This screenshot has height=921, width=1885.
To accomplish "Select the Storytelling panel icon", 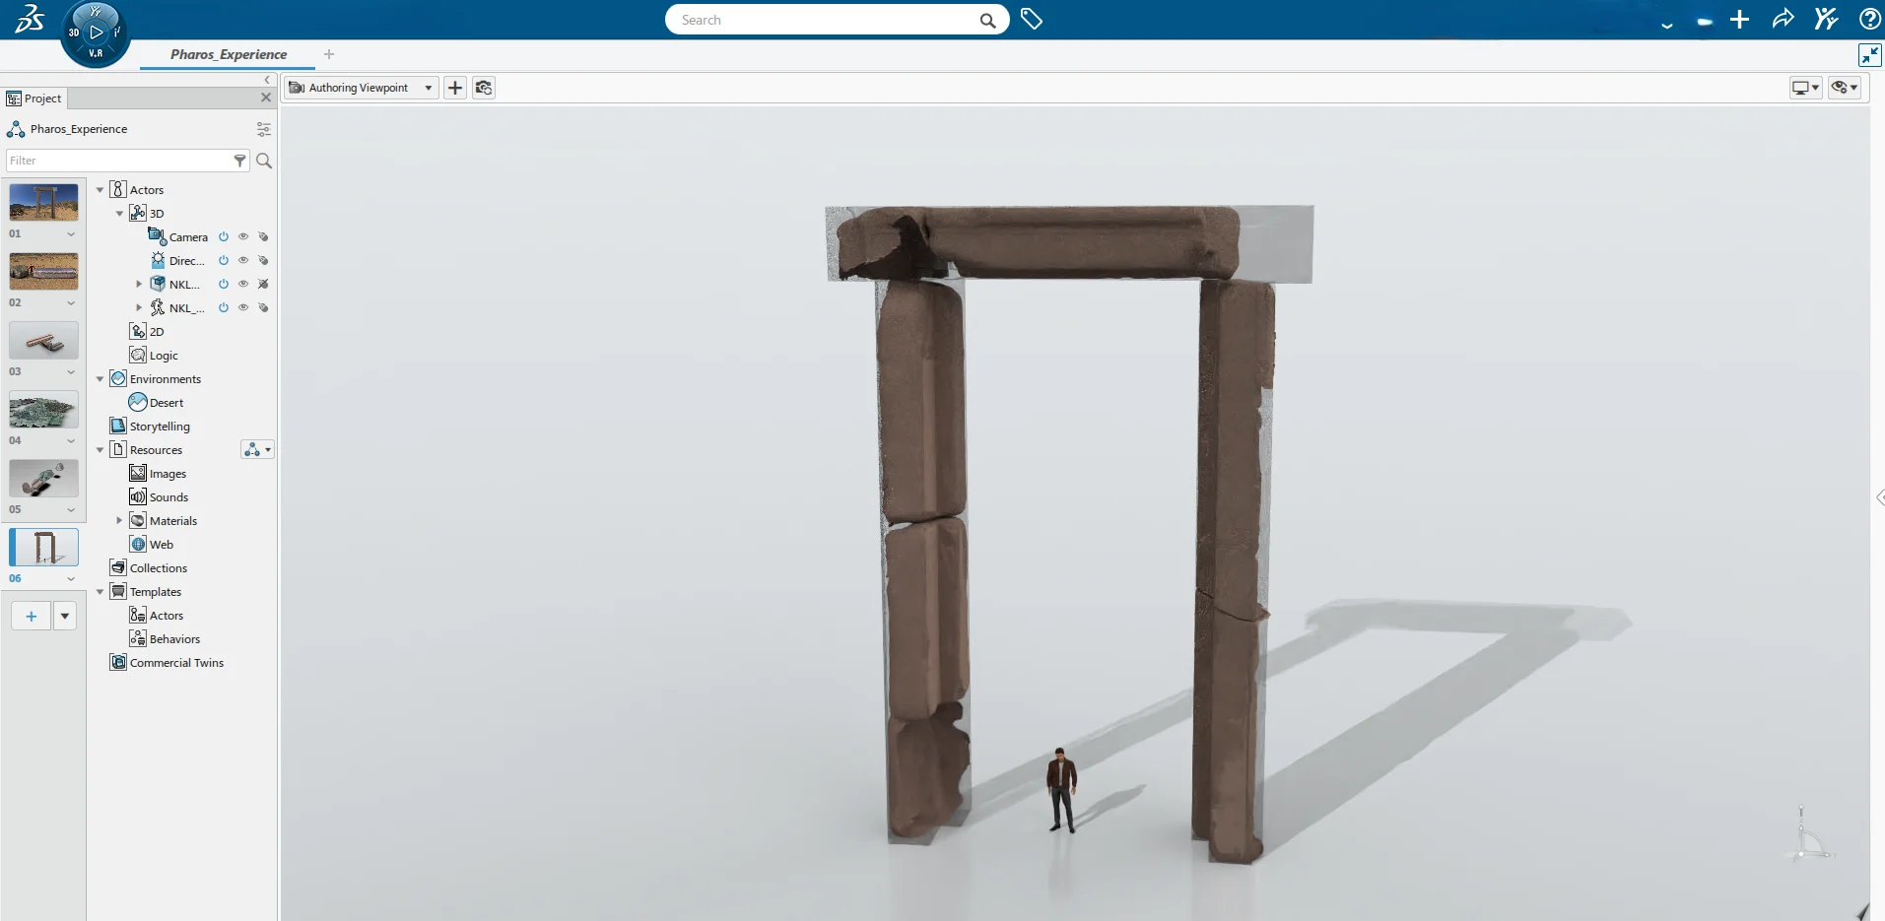I will click(120, 426).
